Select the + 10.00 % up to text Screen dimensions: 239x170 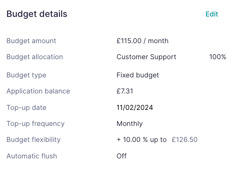point(142,140)
